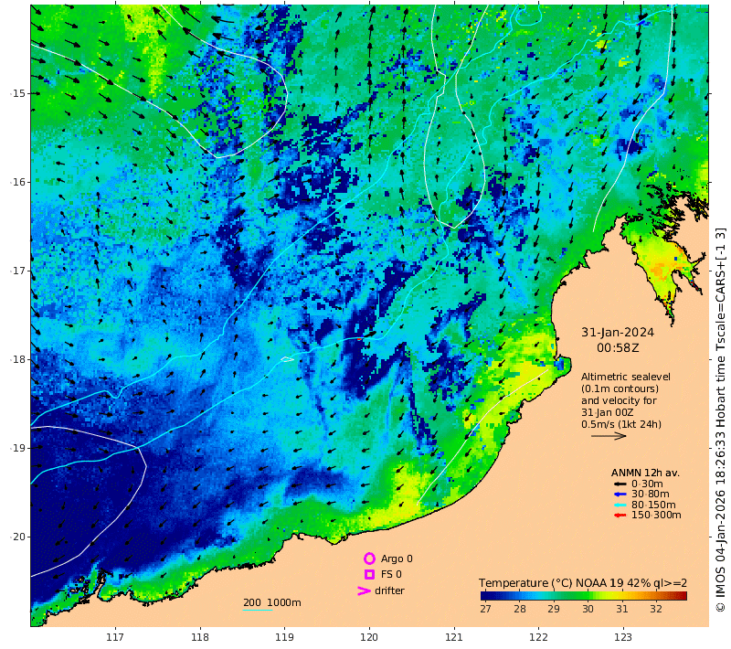731x649 pixels.
Task: Click the 'FS 0' legend text
Action: [x=391, y=574]
